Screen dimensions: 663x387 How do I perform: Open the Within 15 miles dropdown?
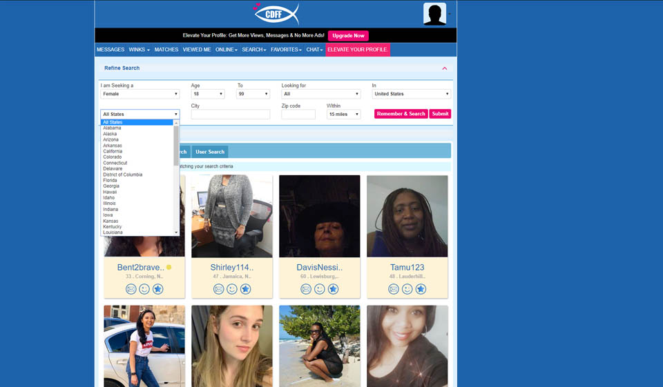click(x=343, y=115)
